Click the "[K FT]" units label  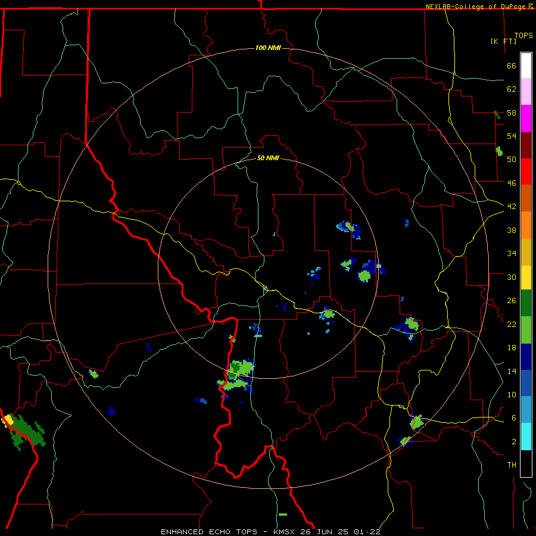click(503, 41)
